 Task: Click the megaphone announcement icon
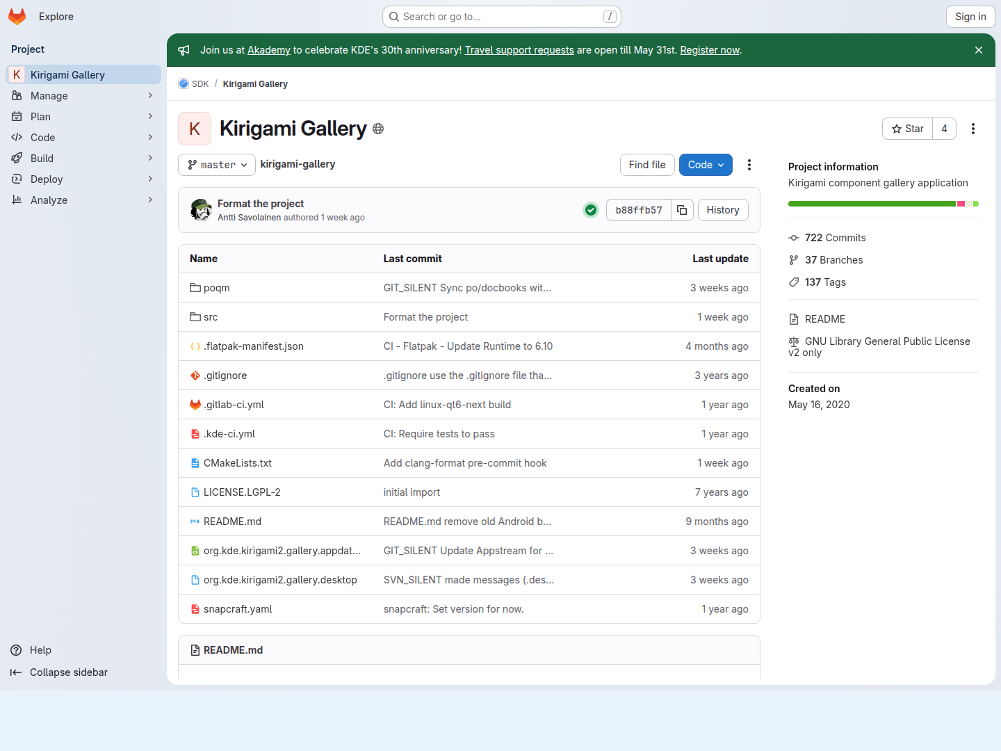(184, 50)
